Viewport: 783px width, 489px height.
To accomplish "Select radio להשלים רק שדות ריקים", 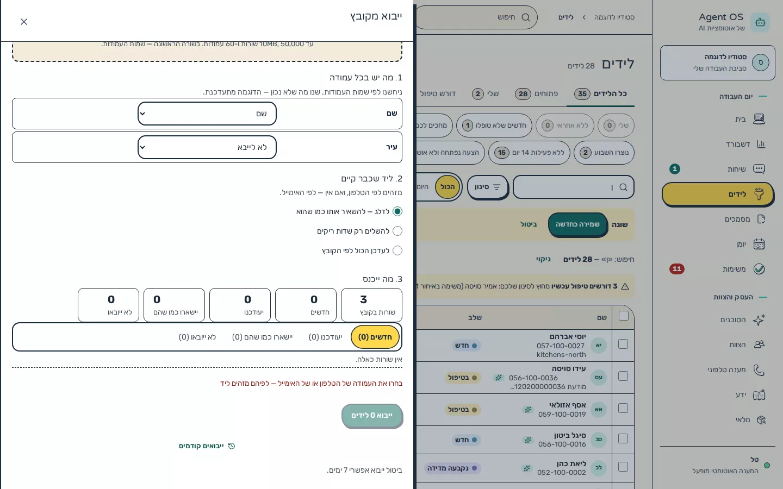I will point(397,231).
